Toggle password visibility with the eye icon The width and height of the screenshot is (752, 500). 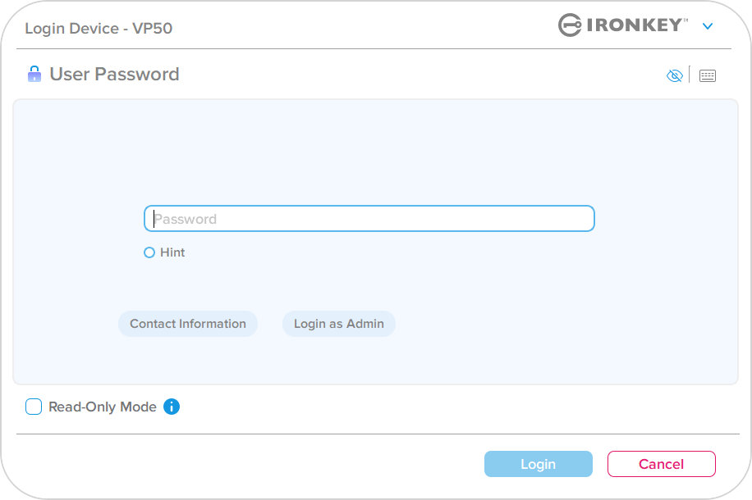(674, 75)
